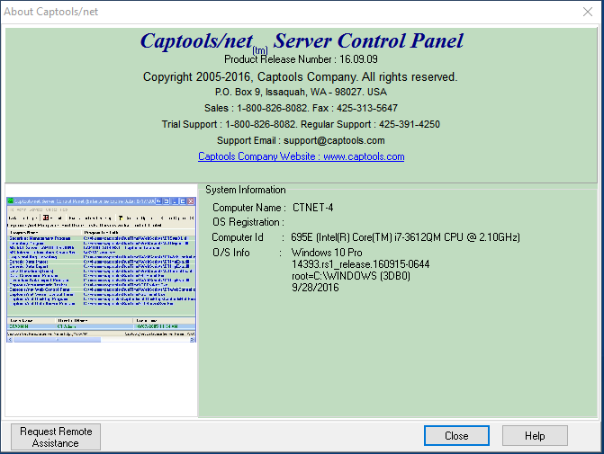This screenshot has height=454, width=604.
Task: Click the Sales and Fax phone line
Action: (x=301, y=108)
